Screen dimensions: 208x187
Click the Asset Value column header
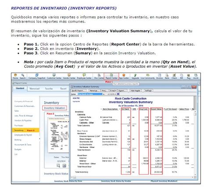click(x=156, y=109)
